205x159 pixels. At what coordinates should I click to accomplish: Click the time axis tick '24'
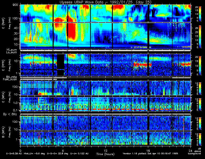point(190,151)
